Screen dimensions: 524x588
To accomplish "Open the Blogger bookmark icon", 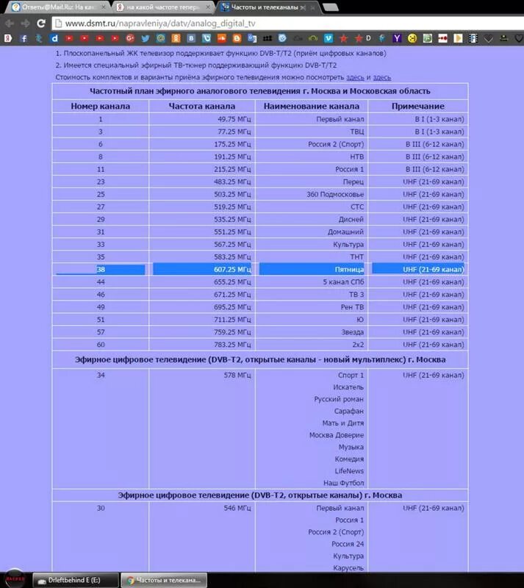I will pyautogui.click(x=237, y=38).
